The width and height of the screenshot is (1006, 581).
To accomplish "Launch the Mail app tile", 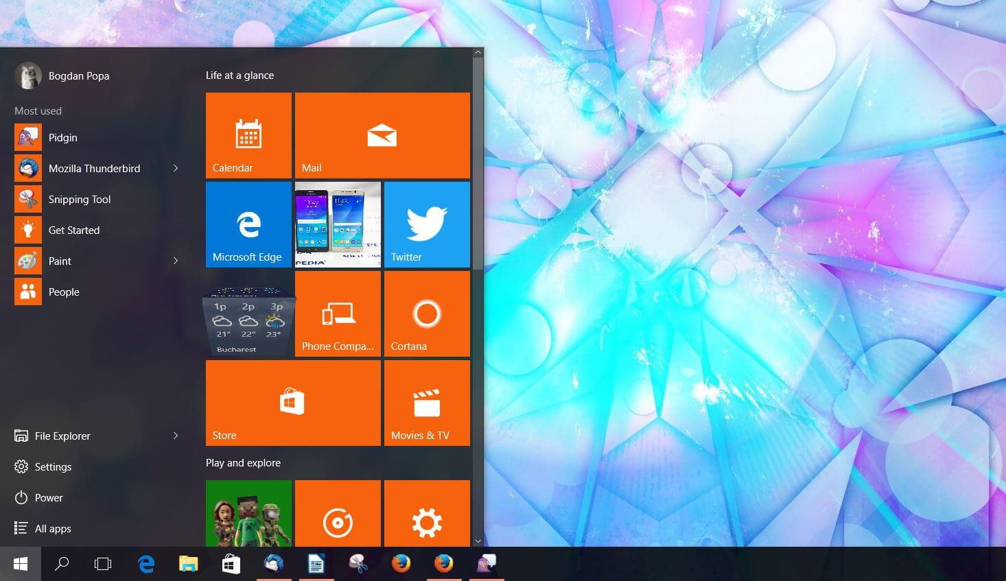I will point(382,134).
